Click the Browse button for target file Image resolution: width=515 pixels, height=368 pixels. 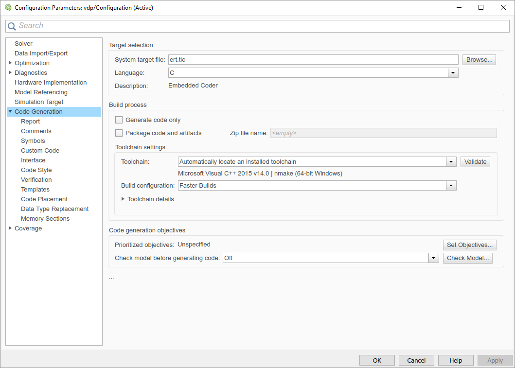pos(479,60)
